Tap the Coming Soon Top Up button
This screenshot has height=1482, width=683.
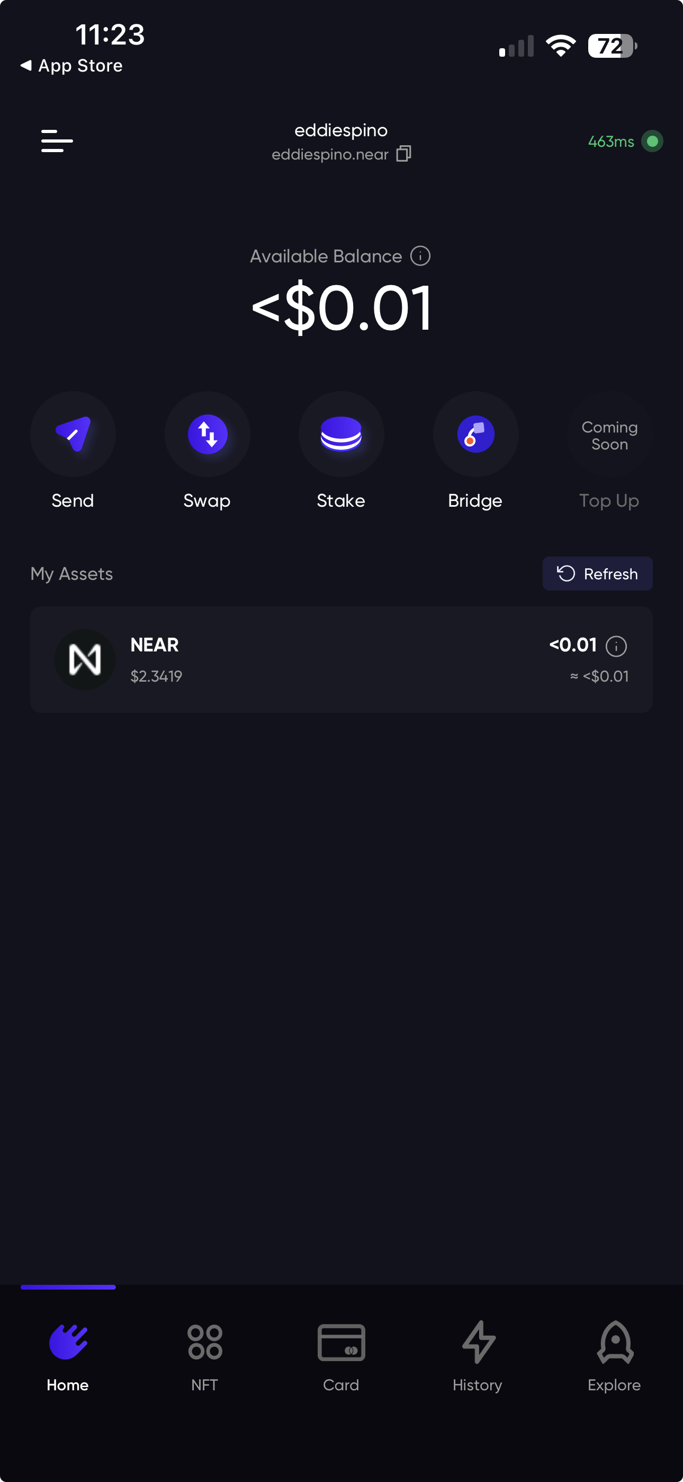pyautogui.click(x=609, y=436)
